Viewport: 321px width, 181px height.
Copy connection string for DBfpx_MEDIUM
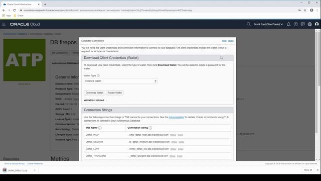(x=182, y=142)
